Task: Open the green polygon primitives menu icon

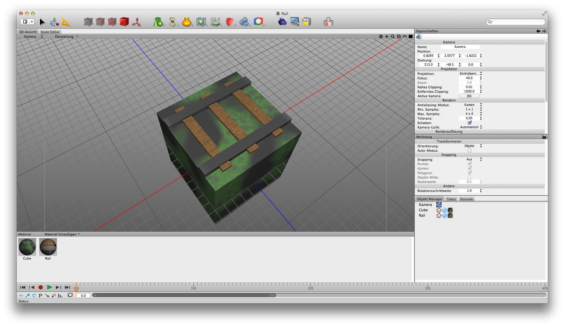Action: 158,22
